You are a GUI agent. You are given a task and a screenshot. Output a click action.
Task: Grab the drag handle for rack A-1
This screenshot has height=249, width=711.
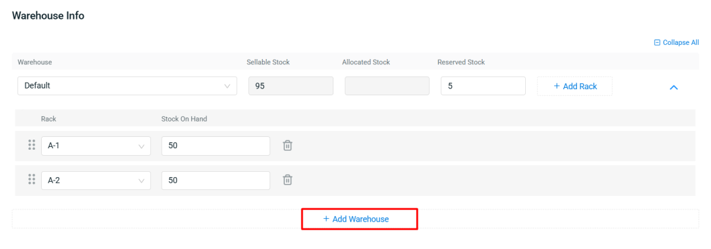pyautogui.click(x=32, y=144)
